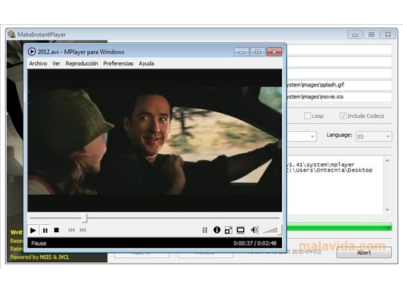Pause playback in MPlayer
The height and width of the screenshot is (293, 403).
[x=45, y=230]
